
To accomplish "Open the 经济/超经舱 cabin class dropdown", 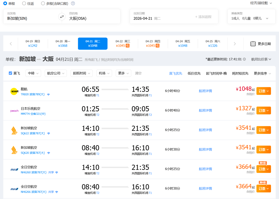I will point(261,3).
